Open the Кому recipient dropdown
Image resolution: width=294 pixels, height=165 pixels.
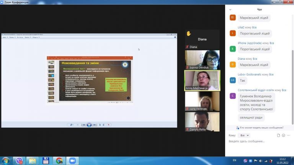pos(244,135)
